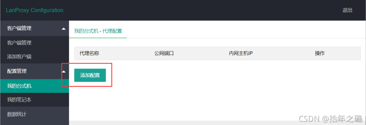Open the 客户端管理 submenu item
The height and width of the screenshot is (125, 366).
19,43
